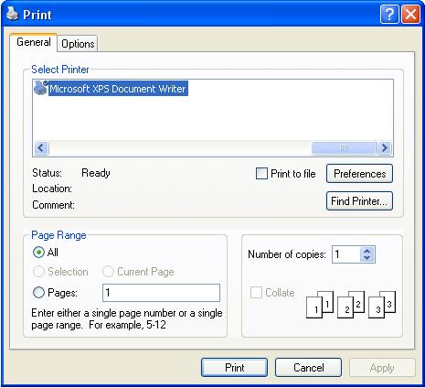The height and width of the screenshot is (388, 425).
Task: Click the collate page order illustration
Action: (351, 304)
